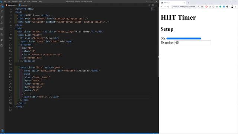Click the VS Code minimap preview
Viewport: 238px width, 134px height.
(153, 9)
